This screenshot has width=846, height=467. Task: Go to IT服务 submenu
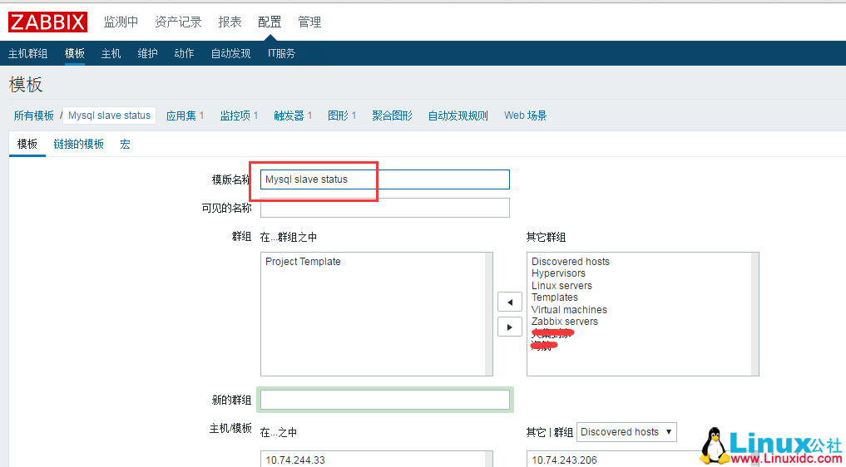coord(282,53)
